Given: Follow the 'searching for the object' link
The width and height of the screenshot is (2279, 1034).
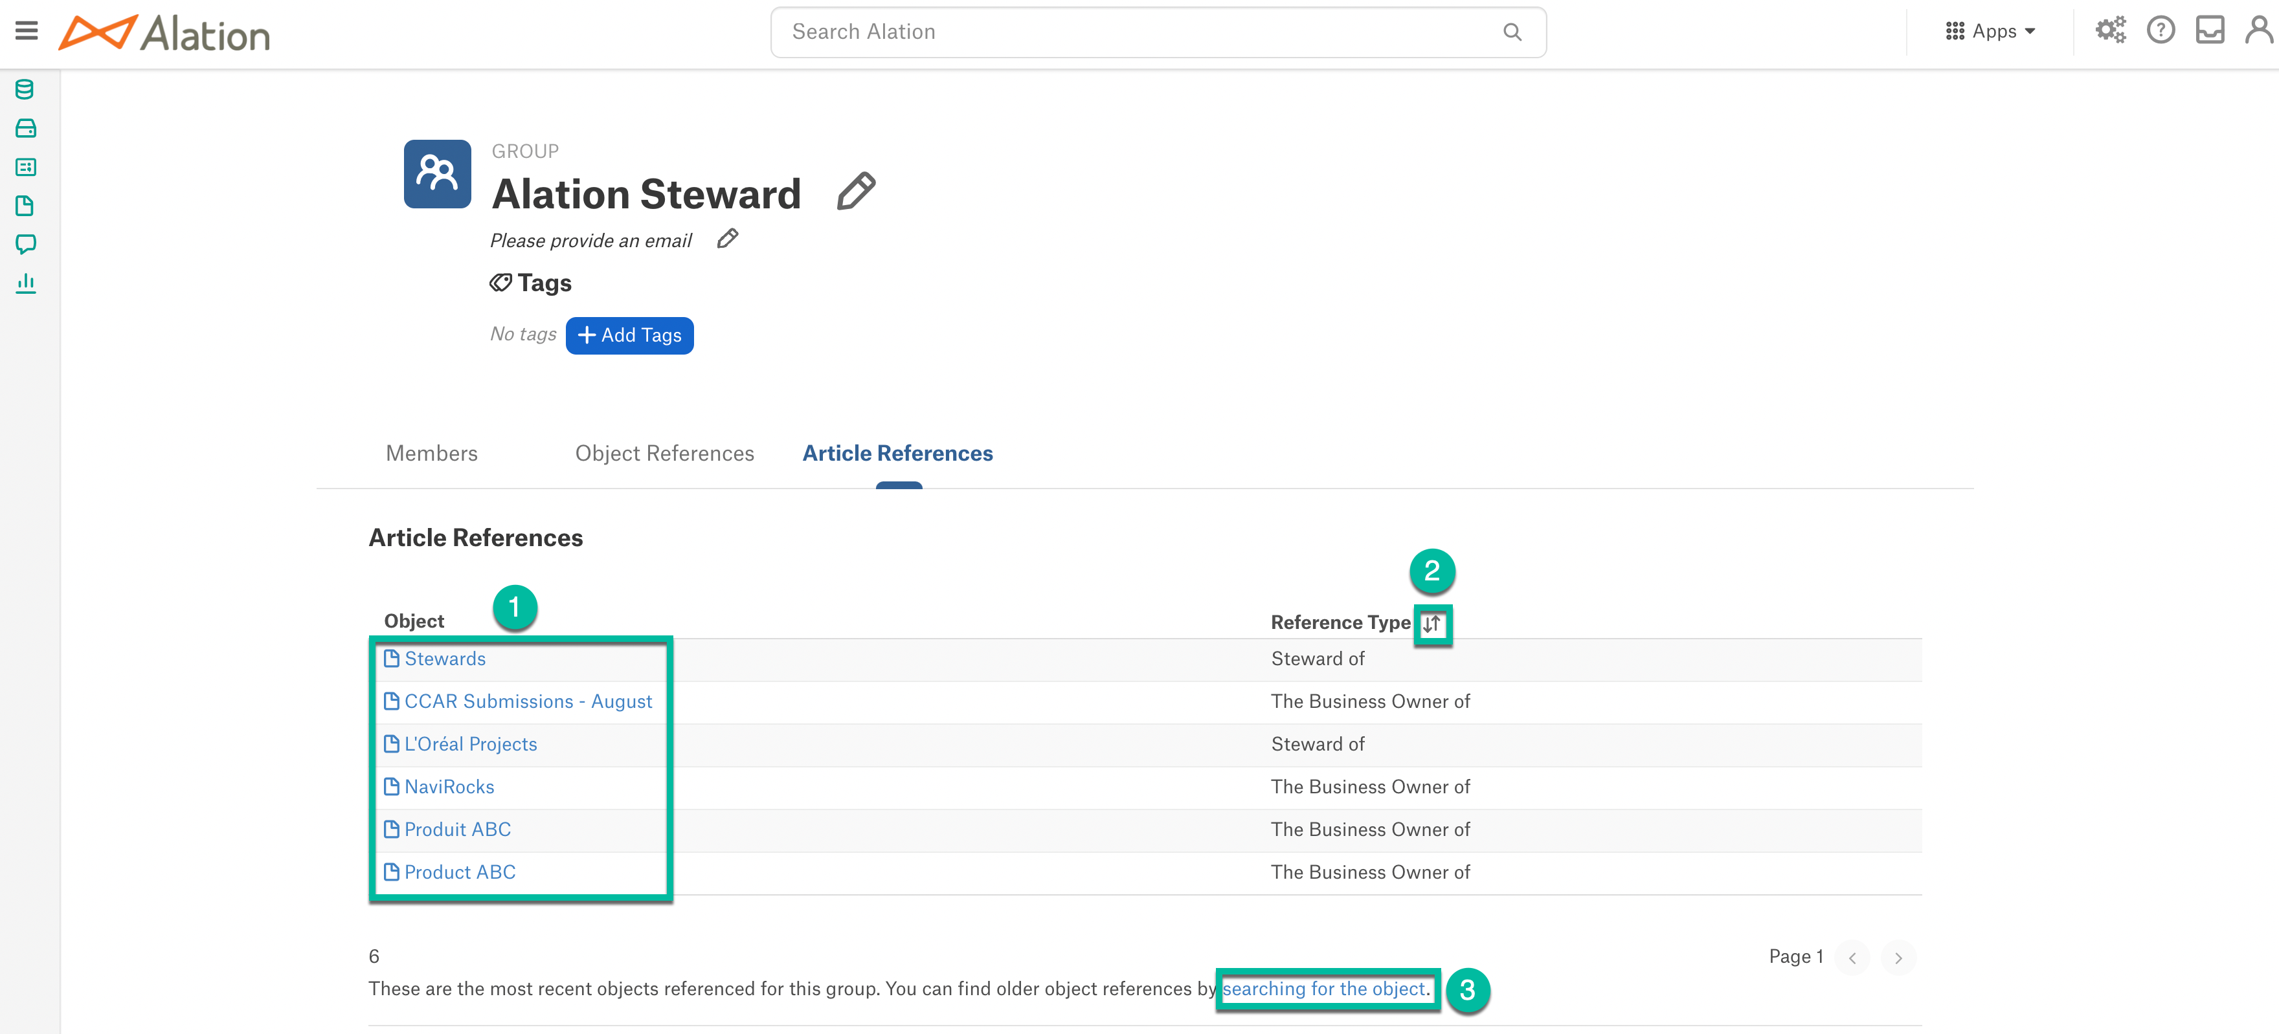Looking at the screenshot, I should [x=1326, y=989].
